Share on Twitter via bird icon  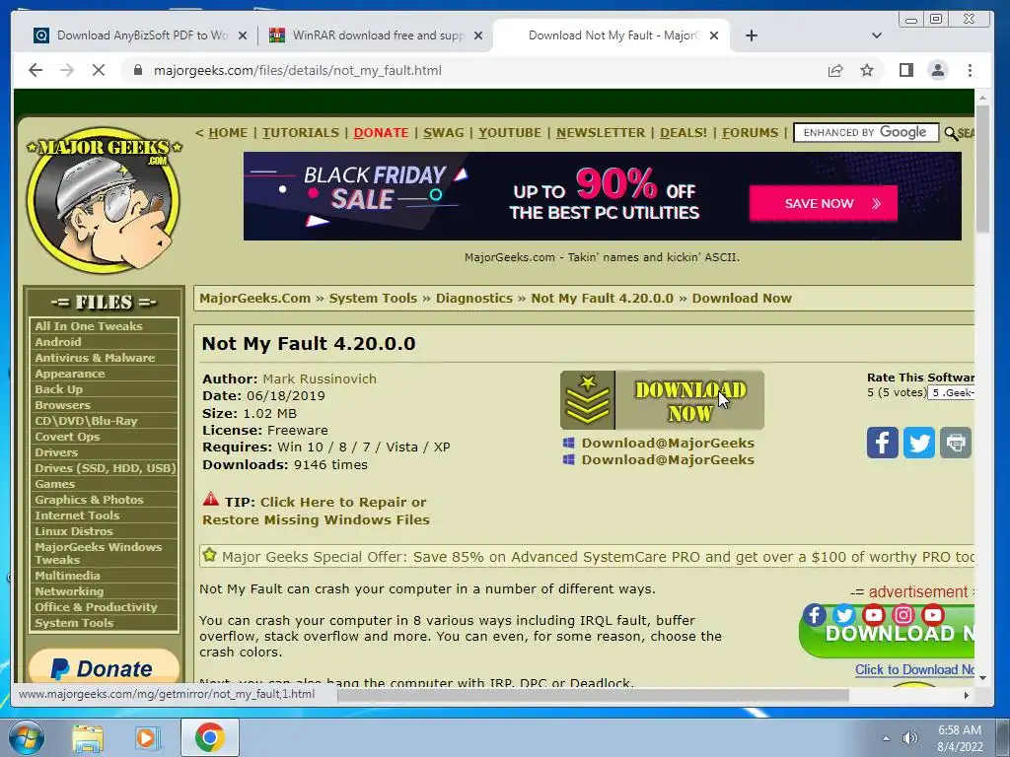coord(919,443)
